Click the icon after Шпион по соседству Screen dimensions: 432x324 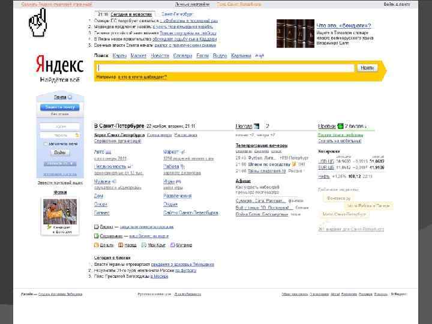coord(294,164)
